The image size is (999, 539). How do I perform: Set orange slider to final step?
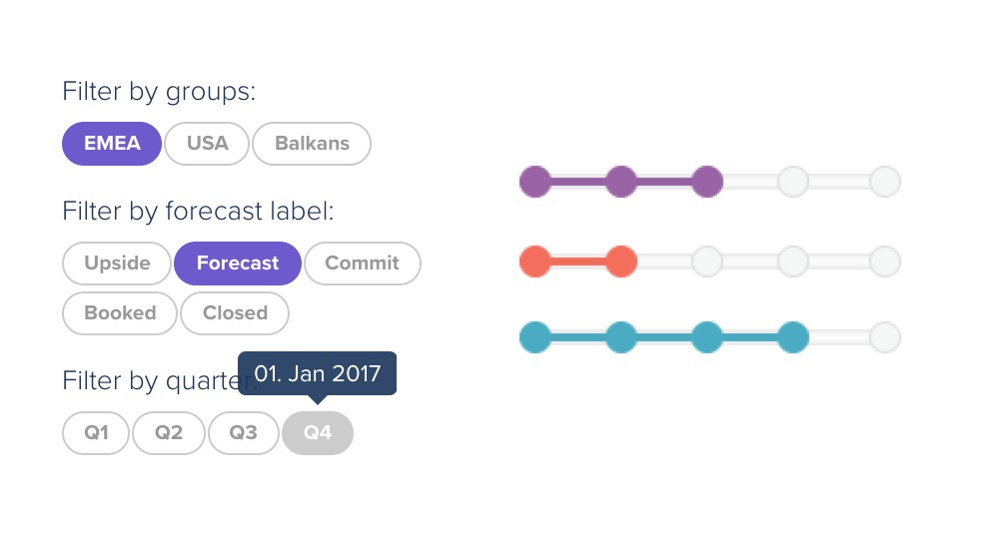click(885, 262)
